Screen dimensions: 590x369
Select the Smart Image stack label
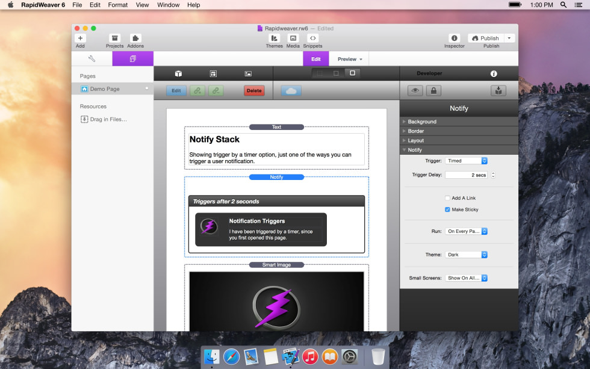point(276,265)
